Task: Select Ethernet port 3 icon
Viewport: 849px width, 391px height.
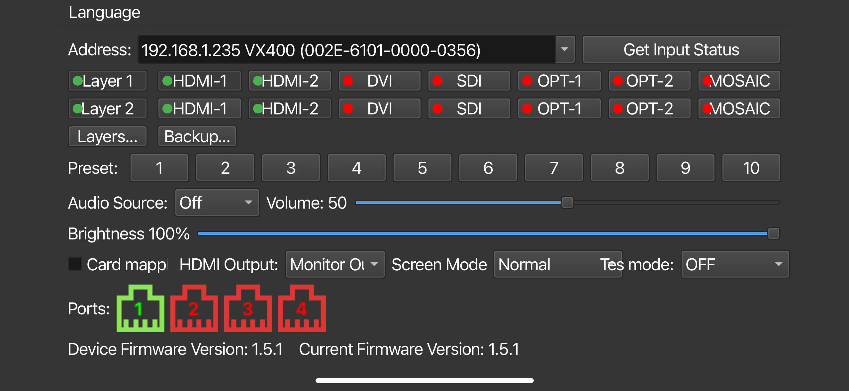Action: (x=248, y=308)
